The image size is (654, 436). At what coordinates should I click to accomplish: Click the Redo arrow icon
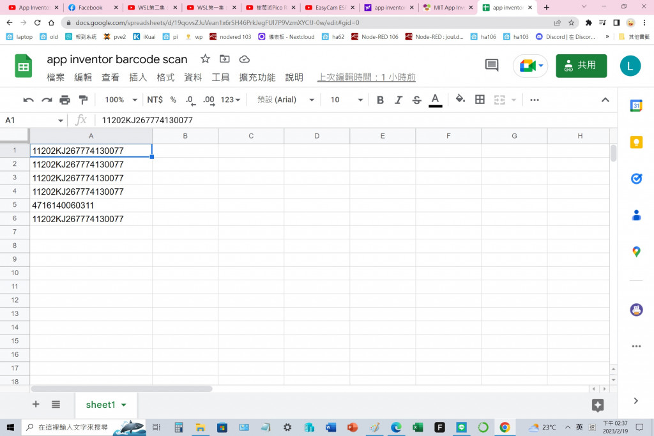pyautogui.click(x=47, y=100)
